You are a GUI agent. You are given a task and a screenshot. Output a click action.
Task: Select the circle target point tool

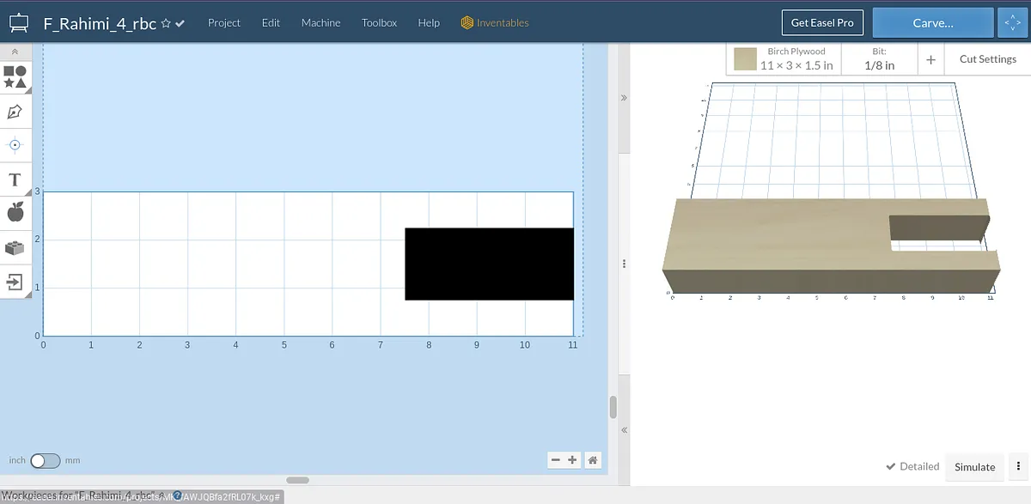coord(15,145)
